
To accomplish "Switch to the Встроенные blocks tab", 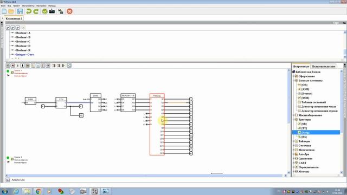I will (301, 66).
